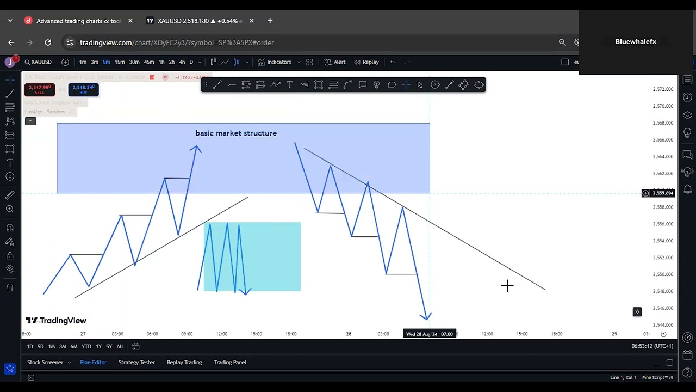Open the Trading Panel tab

[x=230, y=363]
